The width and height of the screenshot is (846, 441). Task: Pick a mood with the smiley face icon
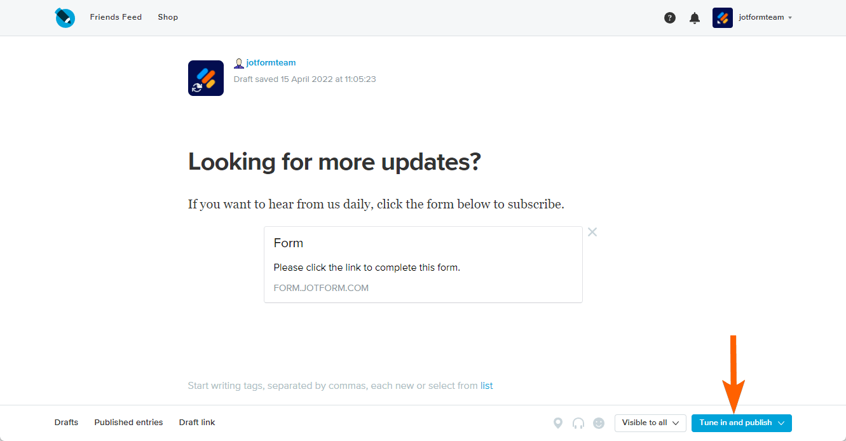599,423
